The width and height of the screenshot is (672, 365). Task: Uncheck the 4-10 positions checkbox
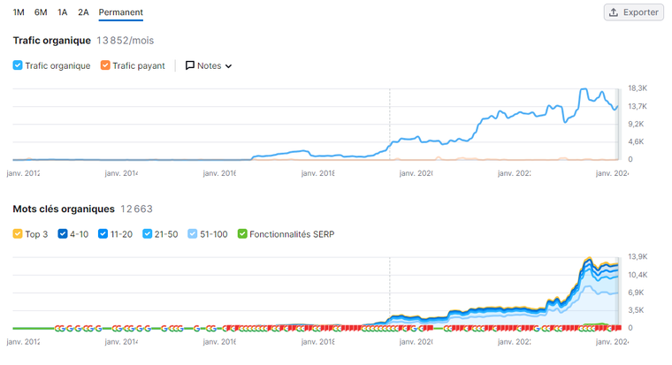[x=63, y=234]
